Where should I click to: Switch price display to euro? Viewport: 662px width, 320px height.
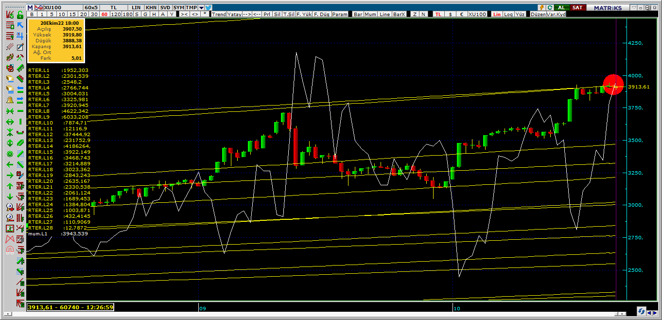(461, 15)
